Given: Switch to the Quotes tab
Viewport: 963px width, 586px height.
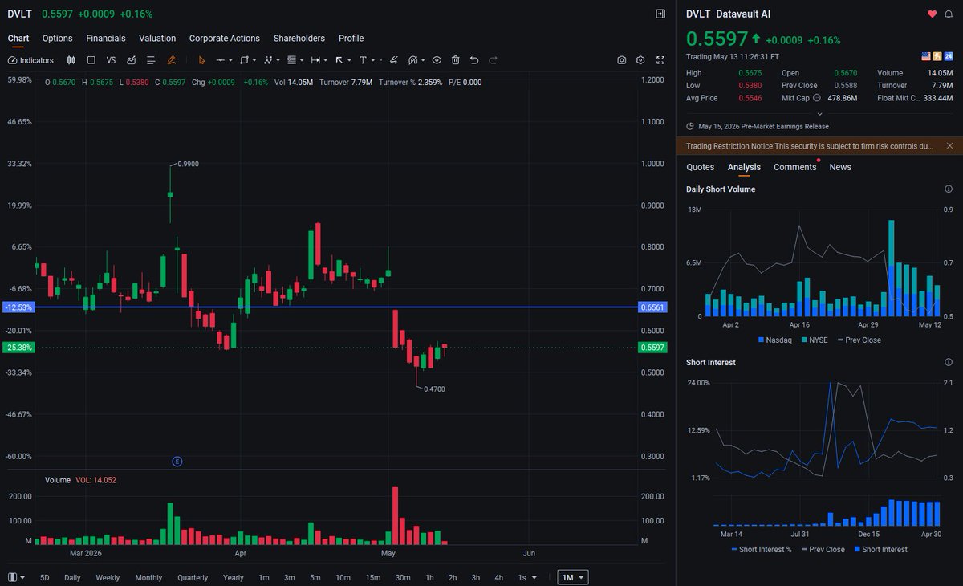Looking at the screenshot, I should tap(701, 167).
